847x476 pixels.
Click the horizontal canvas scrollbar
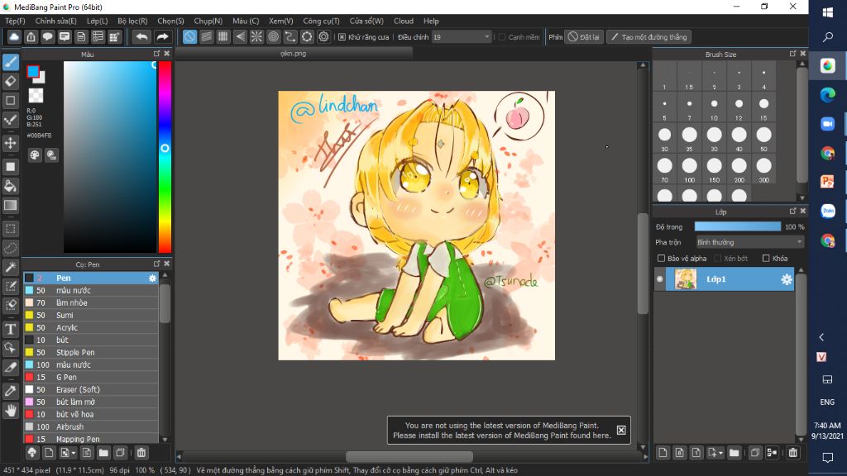click(x=409, y=456)
